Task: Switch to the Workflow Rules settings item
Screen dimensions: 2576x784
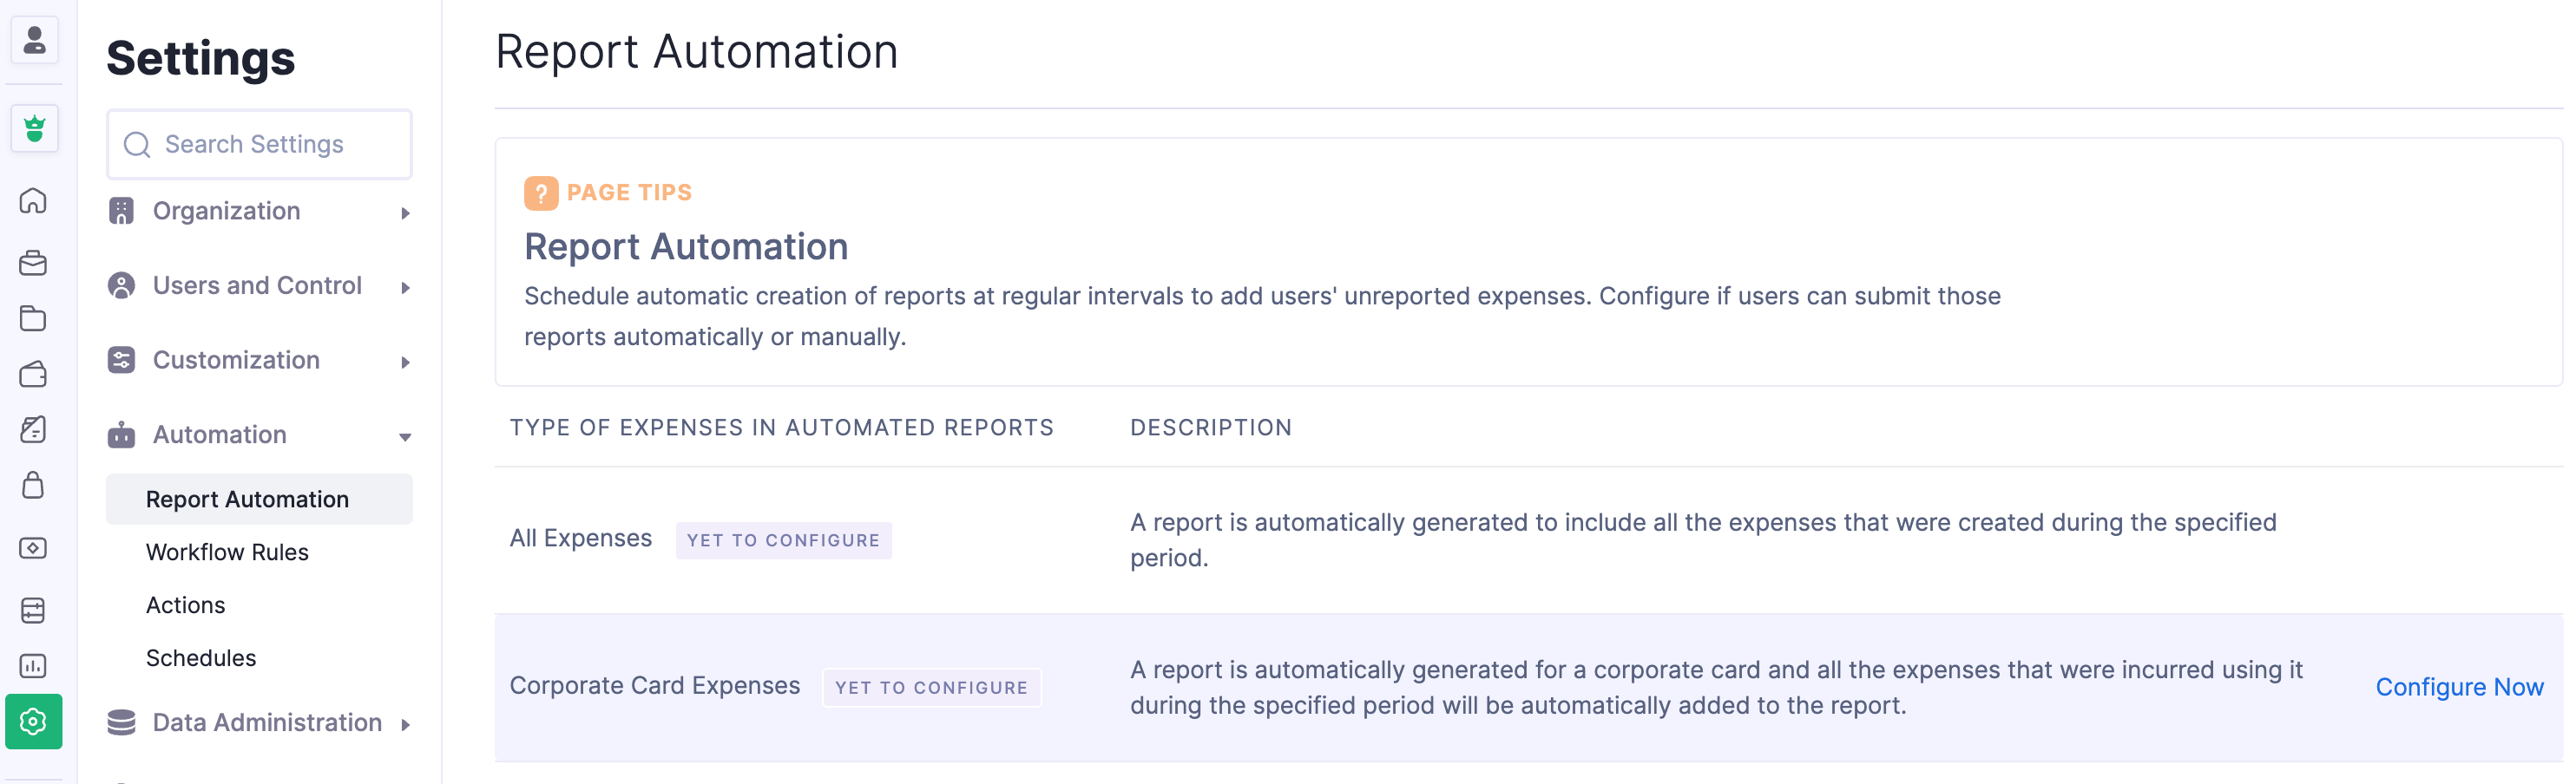Action: coord(227,552)
